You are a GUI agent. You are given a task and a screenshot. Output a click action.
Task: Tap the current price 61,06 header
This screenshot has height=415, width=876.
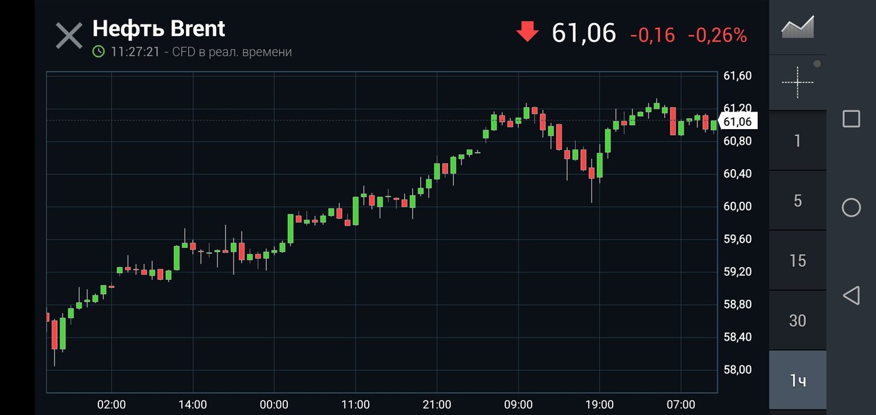[583, 33]
